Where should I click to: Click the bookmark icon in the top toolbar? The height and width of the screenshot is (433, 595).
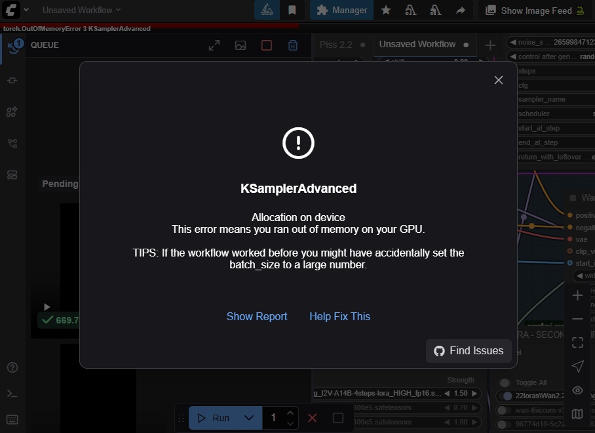292,10
